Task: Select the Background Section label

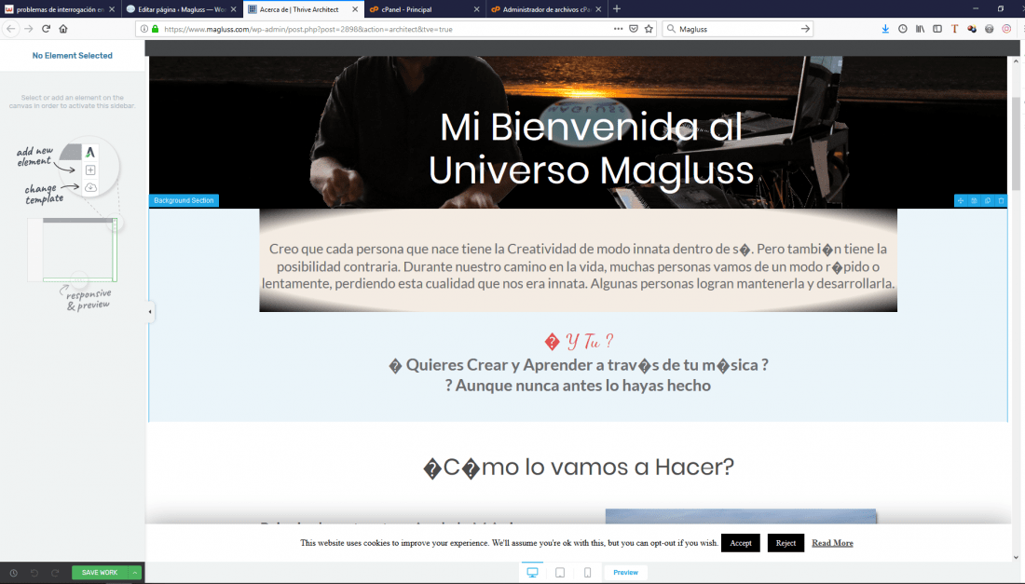Action: pos(184,200)
